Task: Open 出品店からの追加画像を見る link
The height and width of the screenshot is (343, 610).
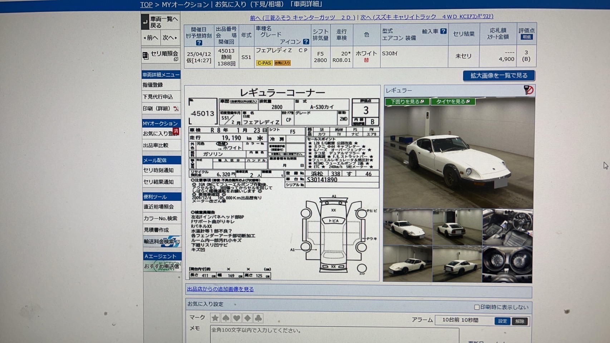Action: click(220, 289)
